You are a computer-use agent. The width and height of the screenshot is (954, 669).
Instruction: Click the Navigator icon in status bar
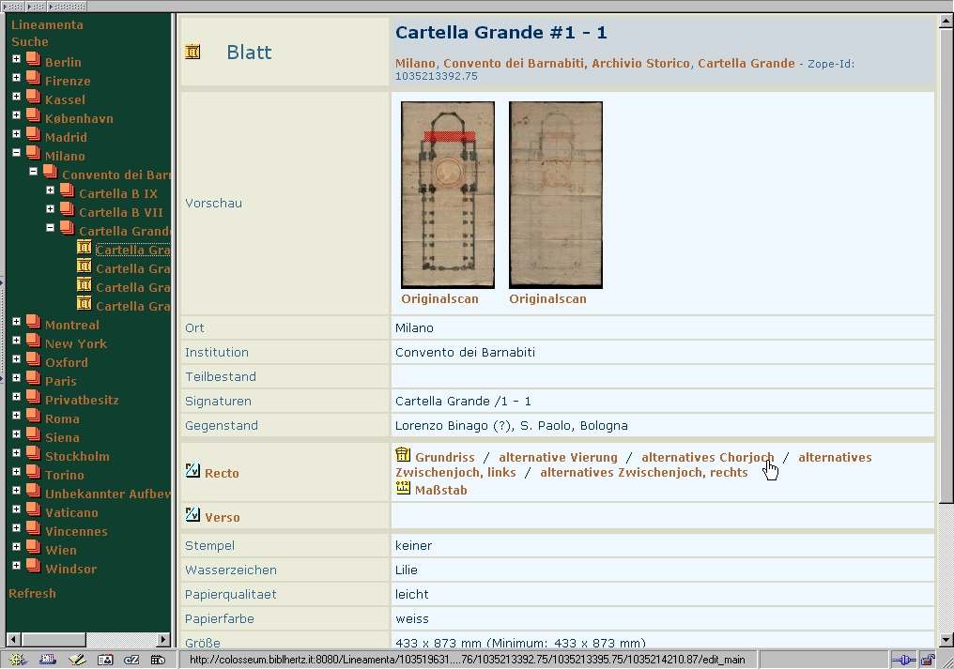click(x=18, y=660)
